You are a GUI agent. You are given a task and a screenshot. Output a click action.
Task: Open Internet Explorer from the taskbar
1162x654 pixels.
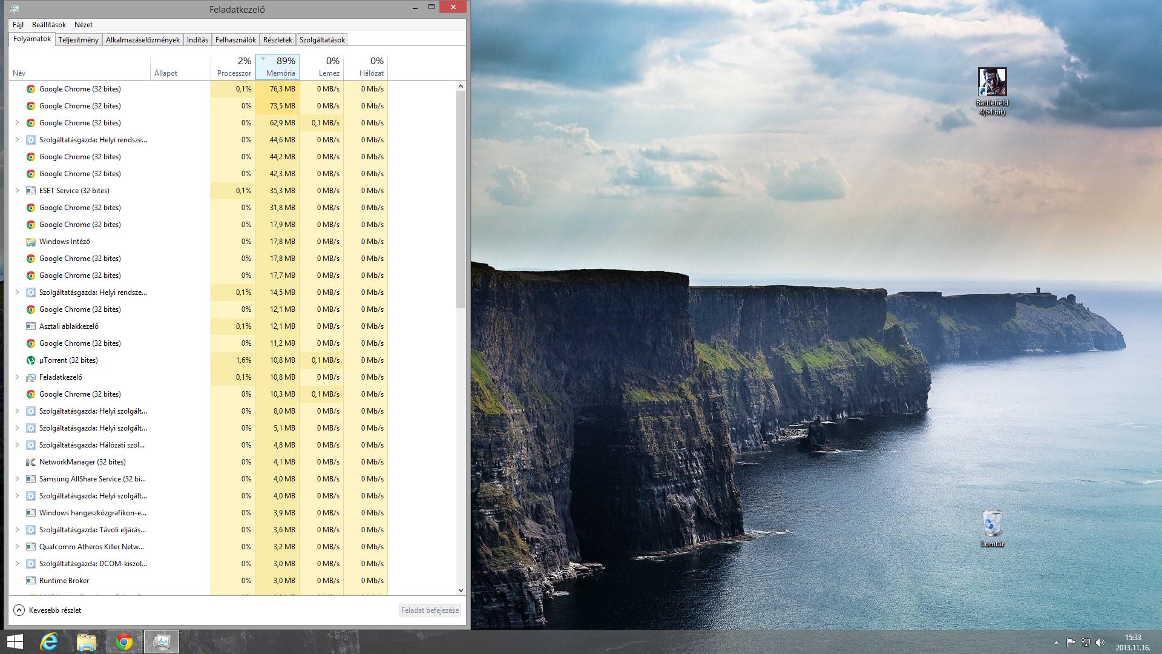(x=49, y=642)
